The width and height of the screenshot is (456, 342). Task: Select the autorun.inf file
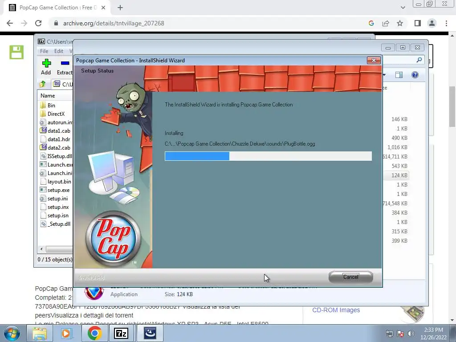pos(56,122)
